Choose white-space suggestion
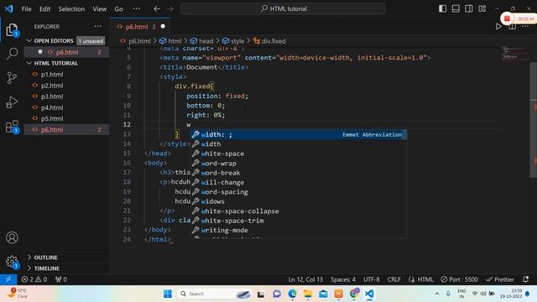Image resolution: width=537 pixels, height=302 pixels. pos(299,154)
